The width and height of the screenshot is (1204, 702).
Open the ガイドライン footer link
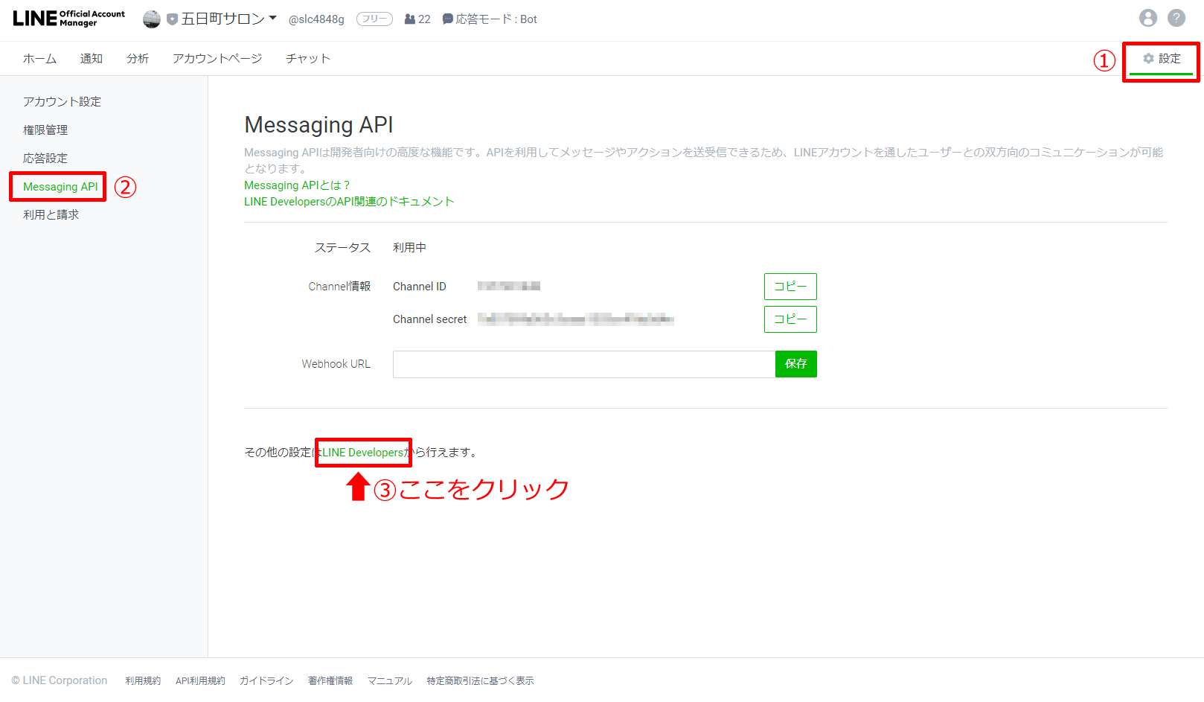pos(266,681)
